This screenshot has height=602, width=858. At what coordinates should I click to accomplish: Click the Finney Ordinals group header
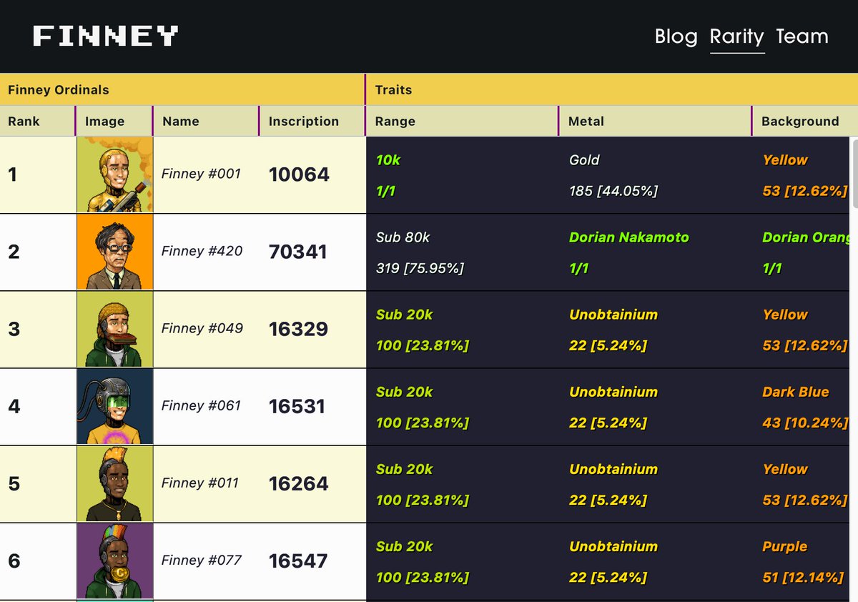[x=182, y=89]
